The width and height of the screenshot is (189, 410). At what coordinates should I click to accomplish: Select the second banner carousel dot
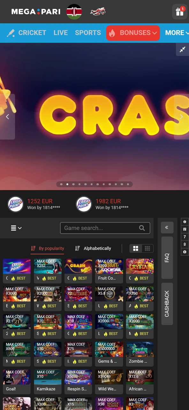click(x=67, y=184)
